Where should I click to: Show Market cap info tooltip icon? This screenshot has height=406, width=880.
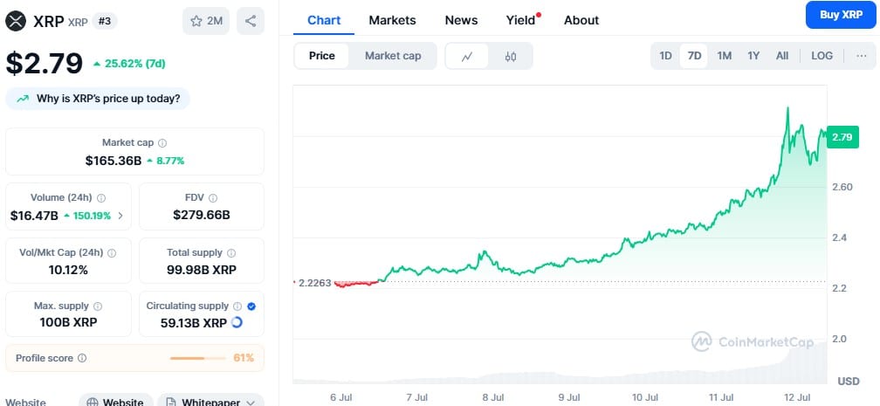[162, 143]
